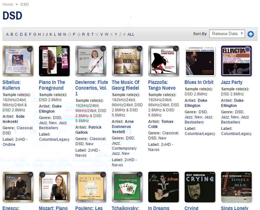Open the Sort By Release Date dropdown
This screenshot has width=260, height=210.
(227, 34)
